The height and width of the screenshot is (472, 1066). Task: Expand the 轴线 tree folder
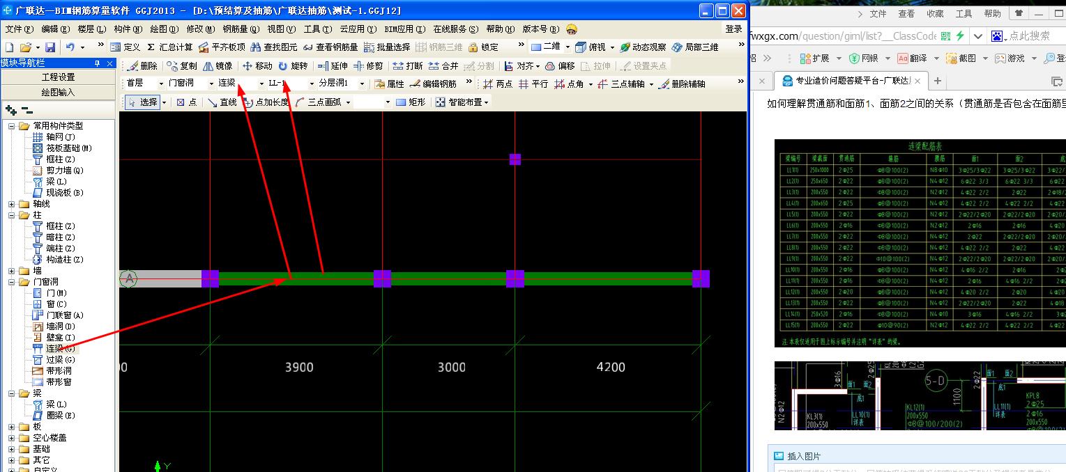pos(12,204)
